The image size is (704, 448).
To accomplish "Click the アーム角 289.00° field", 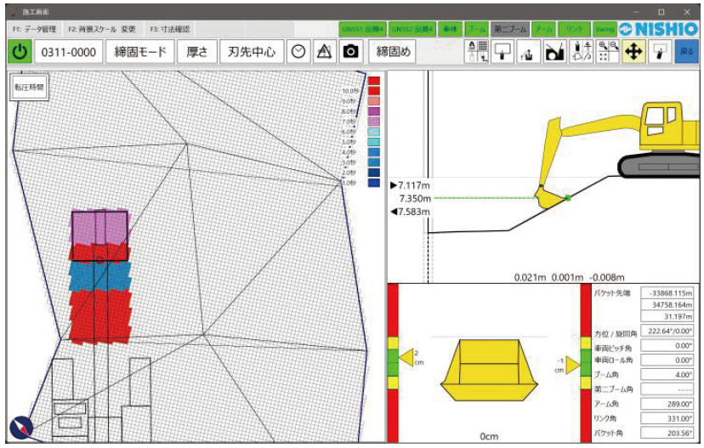I will (667, 404).
